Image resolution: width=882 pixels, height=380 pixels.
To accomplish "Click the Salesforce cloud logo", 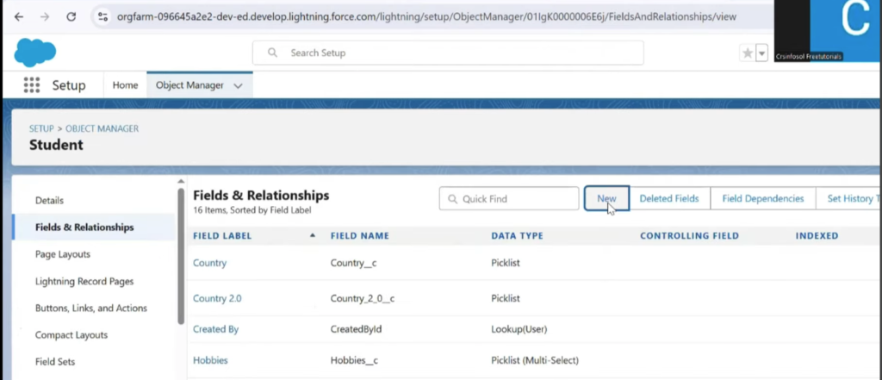I will coord(34,53).
